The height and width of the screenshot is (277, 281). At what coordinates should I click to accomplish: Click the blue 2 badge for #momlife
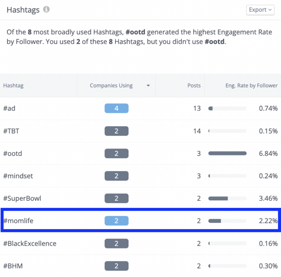(x=116, y=221)
